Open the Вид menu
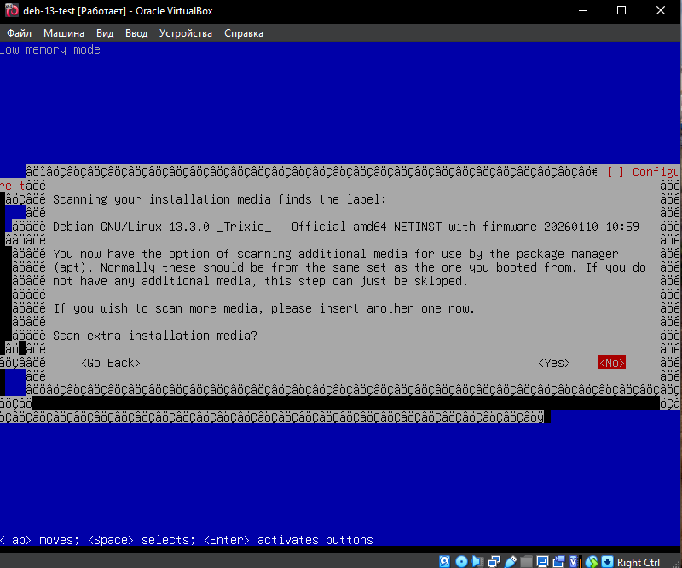 pos(105,33)
